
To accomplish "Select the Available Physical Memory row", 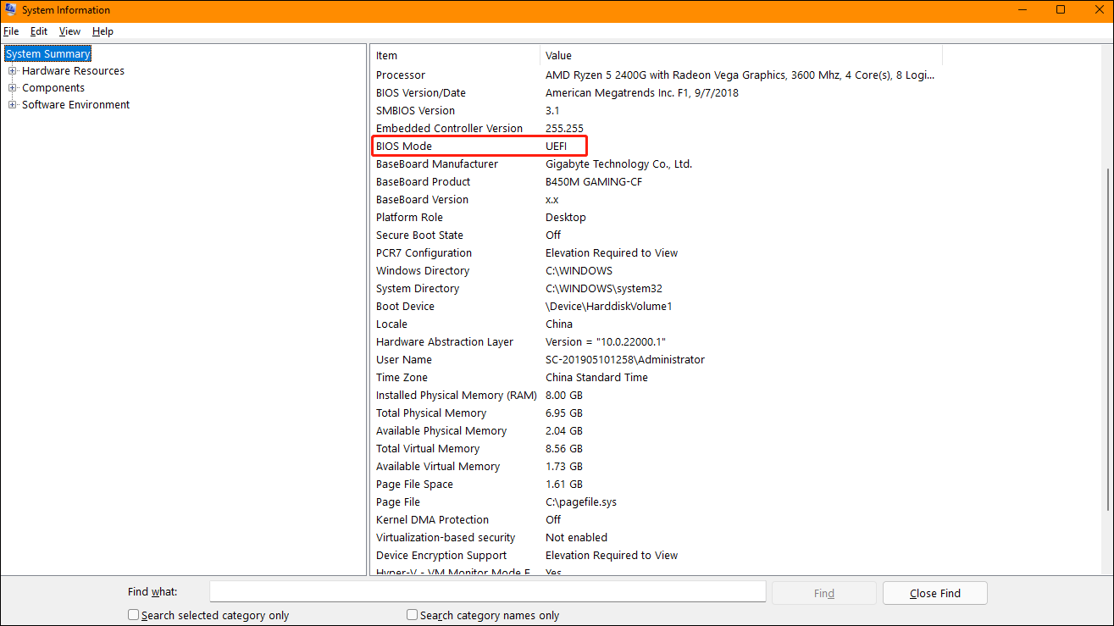I will tap(657, 431).
